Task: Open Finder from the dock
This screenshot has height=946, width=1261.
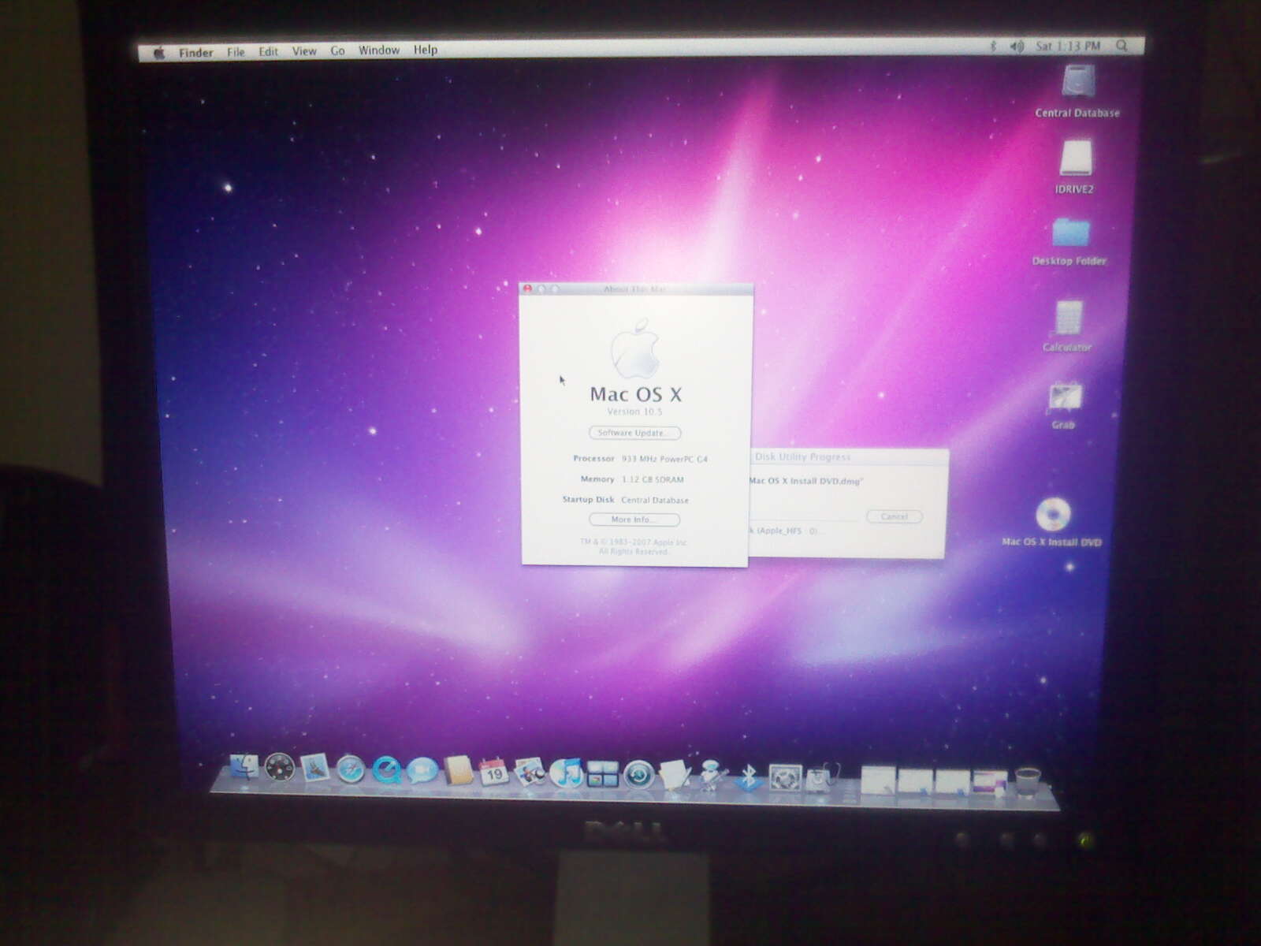Action: 244,766
